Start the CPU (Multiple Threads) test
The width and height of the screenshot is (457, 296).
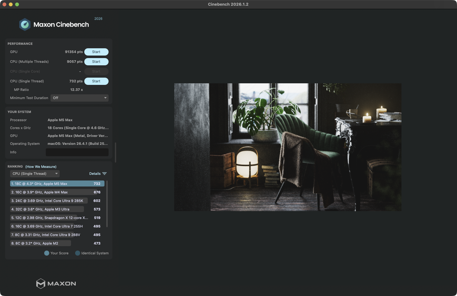point(96,62)
